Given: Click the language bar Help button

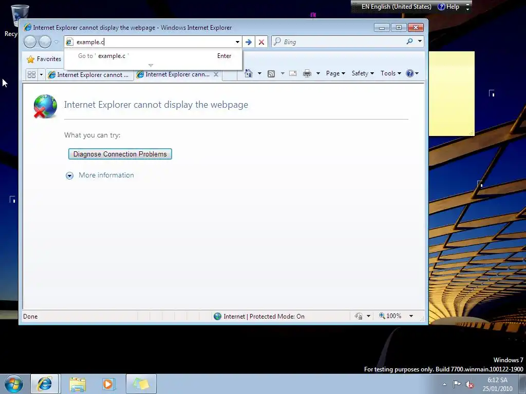Looking at the screenshot, I should 448,7.
